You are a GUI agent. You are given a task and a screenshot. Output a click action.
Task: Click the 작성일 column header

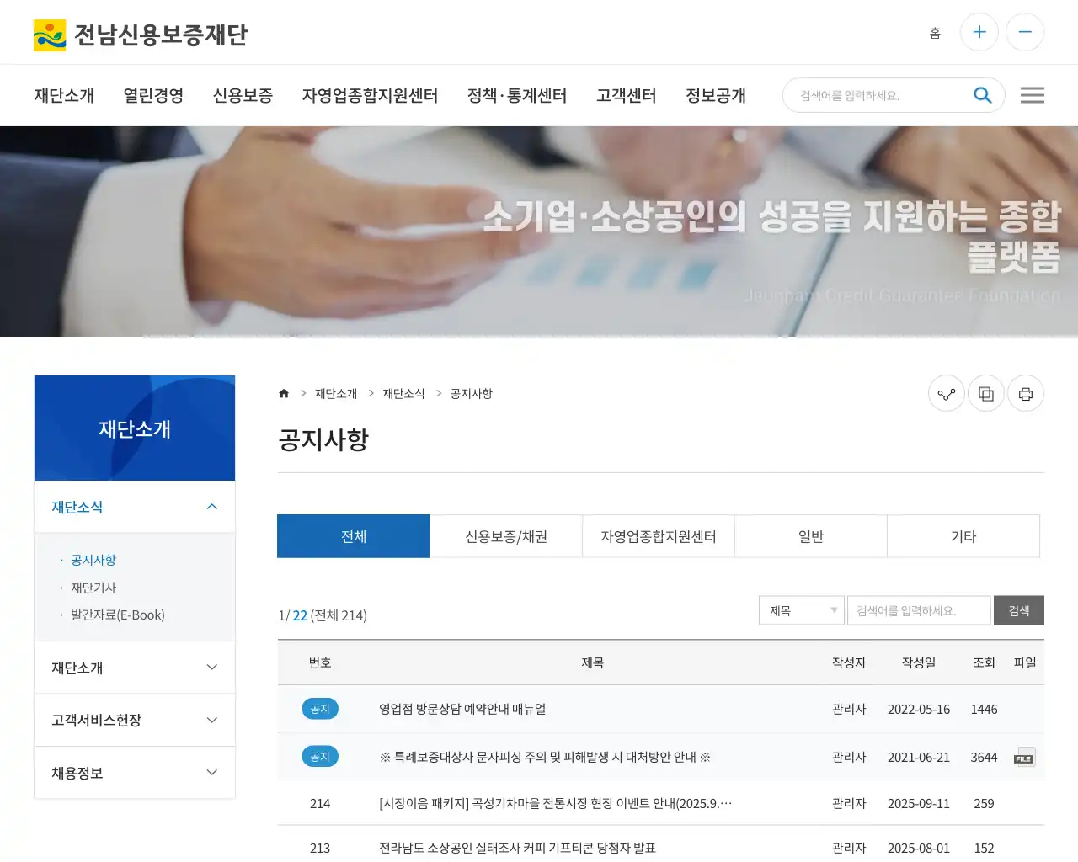(x=919, y=662)
